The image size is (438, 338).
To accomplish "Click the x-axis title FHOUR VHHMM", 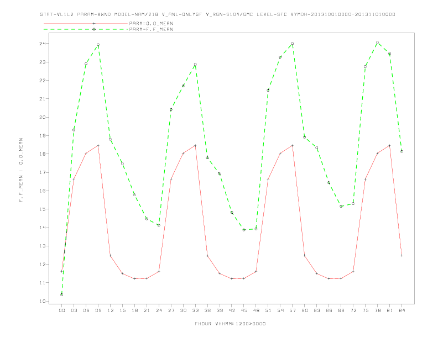I will click(230, 324).
